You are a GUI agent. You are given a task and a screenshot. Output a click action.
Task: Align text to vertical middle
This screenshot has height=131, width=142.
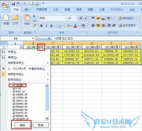coord(98,18)
